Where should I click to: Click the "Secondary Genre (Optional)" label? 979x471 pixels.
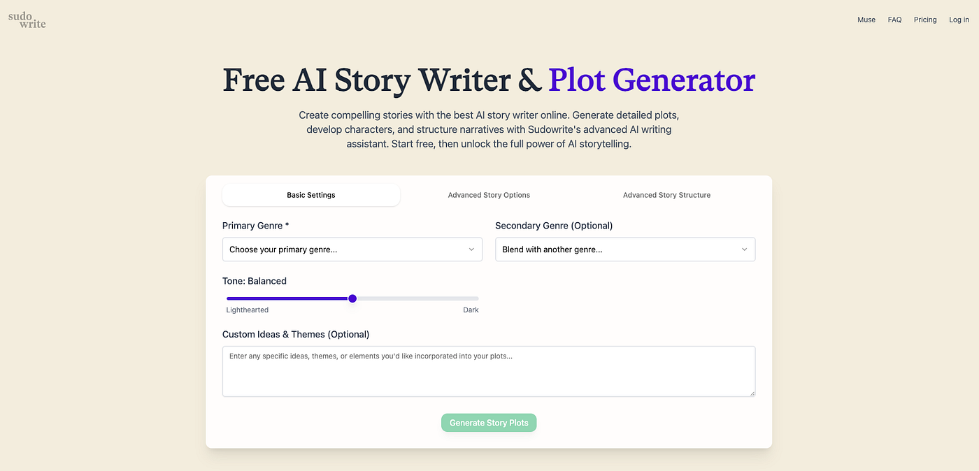(553, 226)
